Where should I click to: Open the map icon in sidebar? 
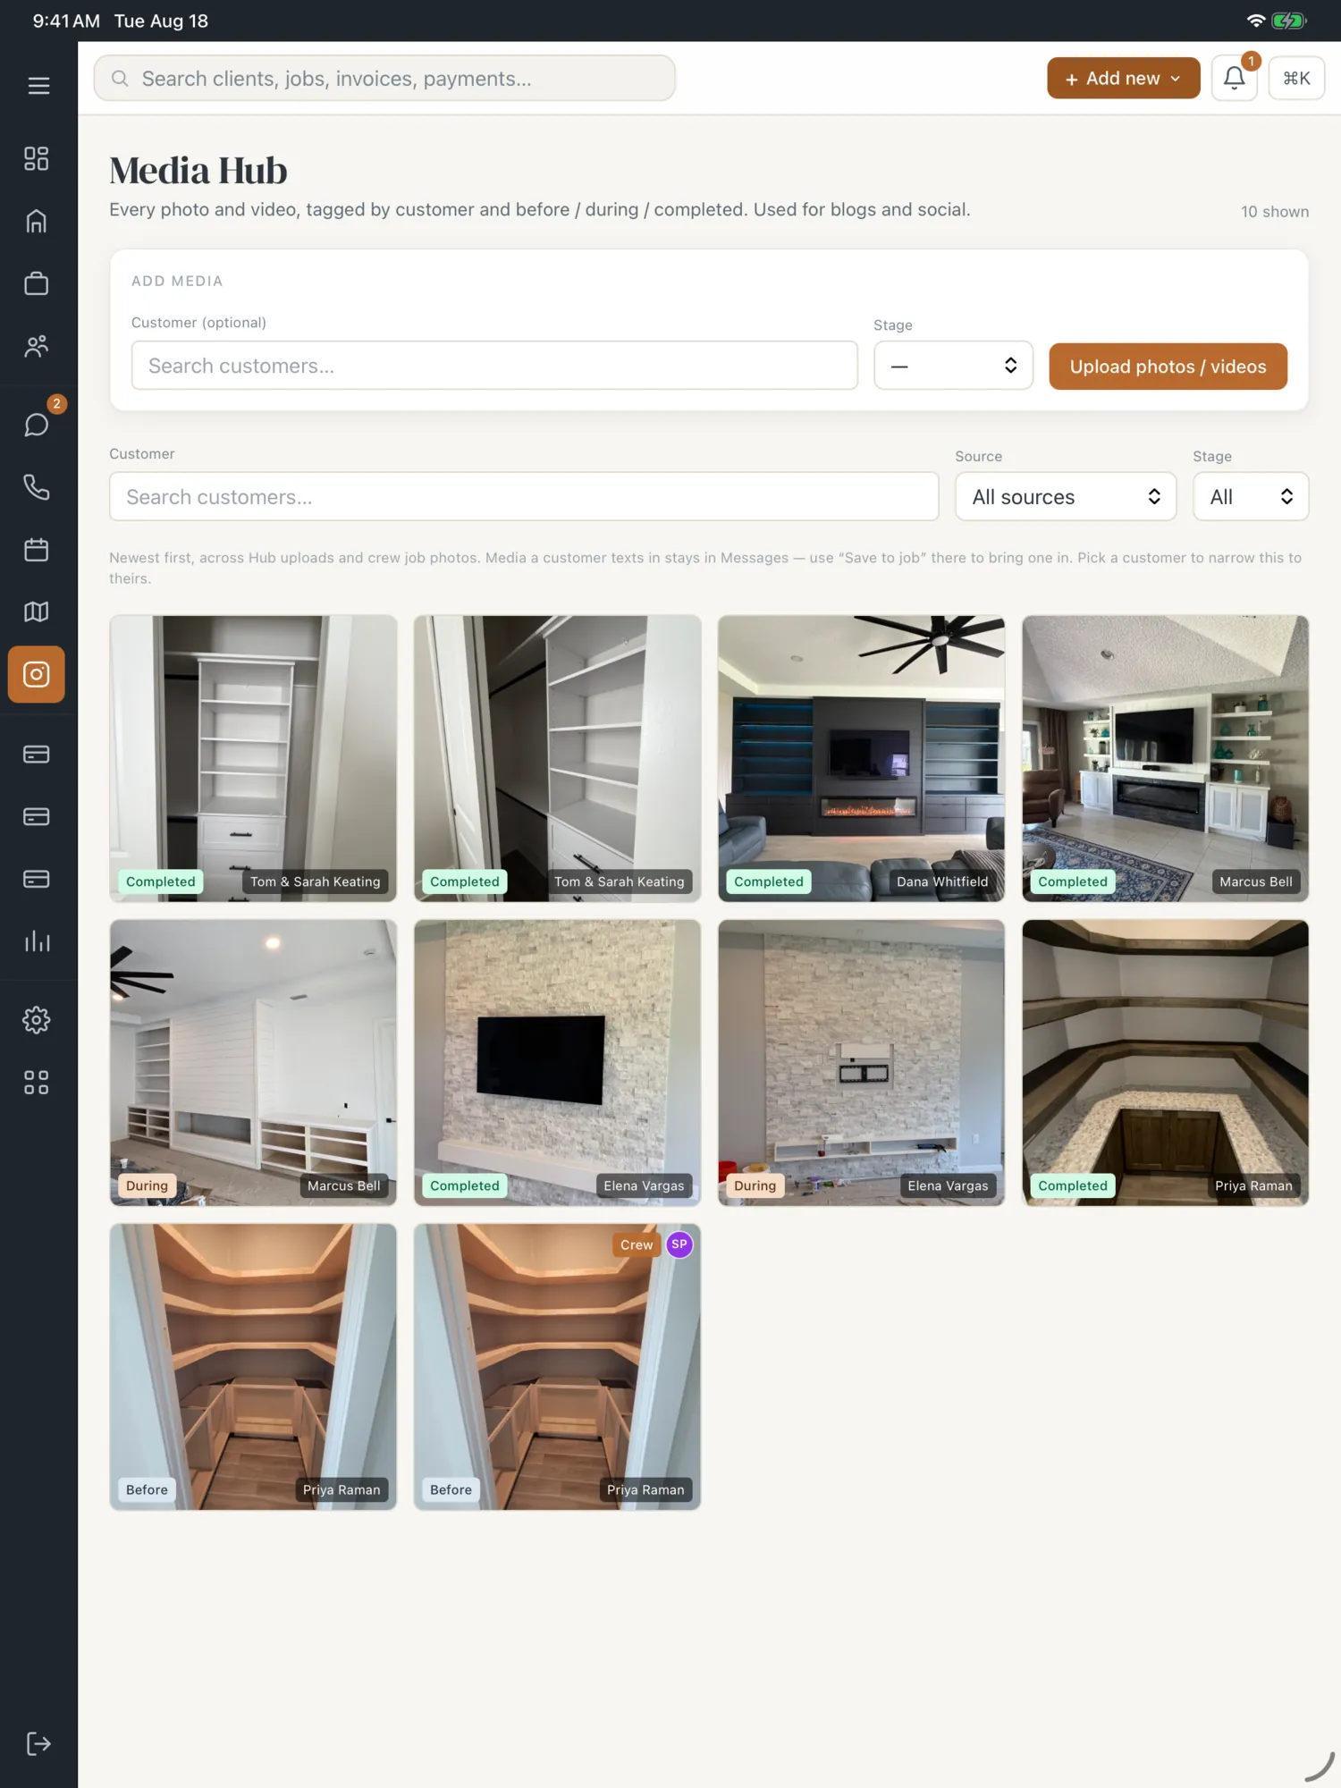[x=37, y=611]
